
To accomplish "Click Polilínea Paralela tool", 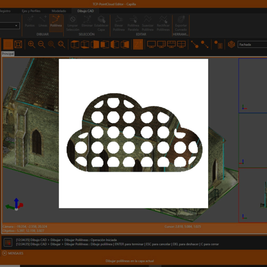I will click(133, 23).
